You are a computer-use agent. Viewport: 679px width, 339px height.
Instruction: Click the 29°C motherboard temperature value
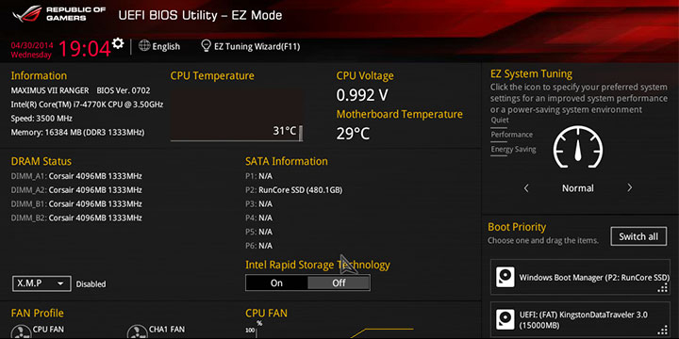click(x=353, y=134)
